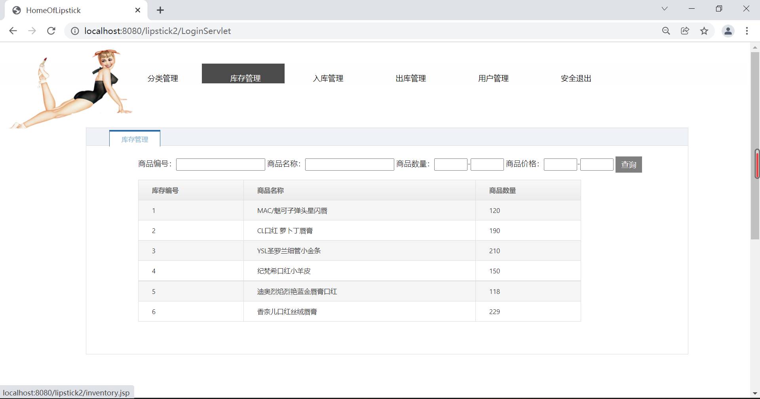Click 安全退出 to log out
760x399 pixels.
[576, 78]
